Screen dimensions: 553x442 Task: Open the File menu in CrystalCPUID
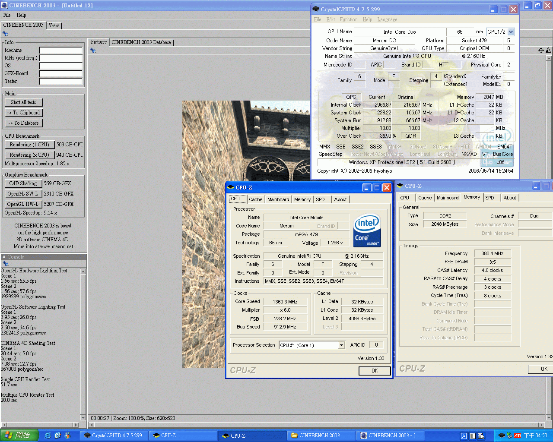click(x=318, y=19)
